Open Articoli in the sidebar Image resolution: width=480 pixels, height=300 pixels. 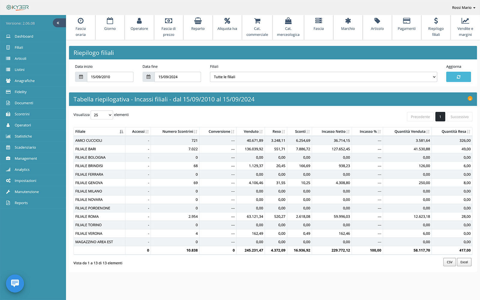tap(33, 58)
